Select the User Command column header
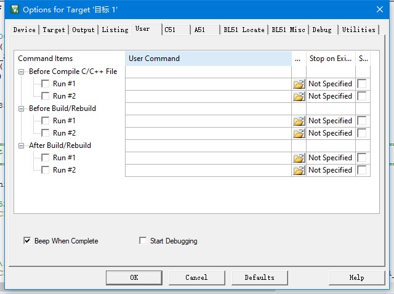The width and height of the screenshot is (394, 294). (208, 59)
